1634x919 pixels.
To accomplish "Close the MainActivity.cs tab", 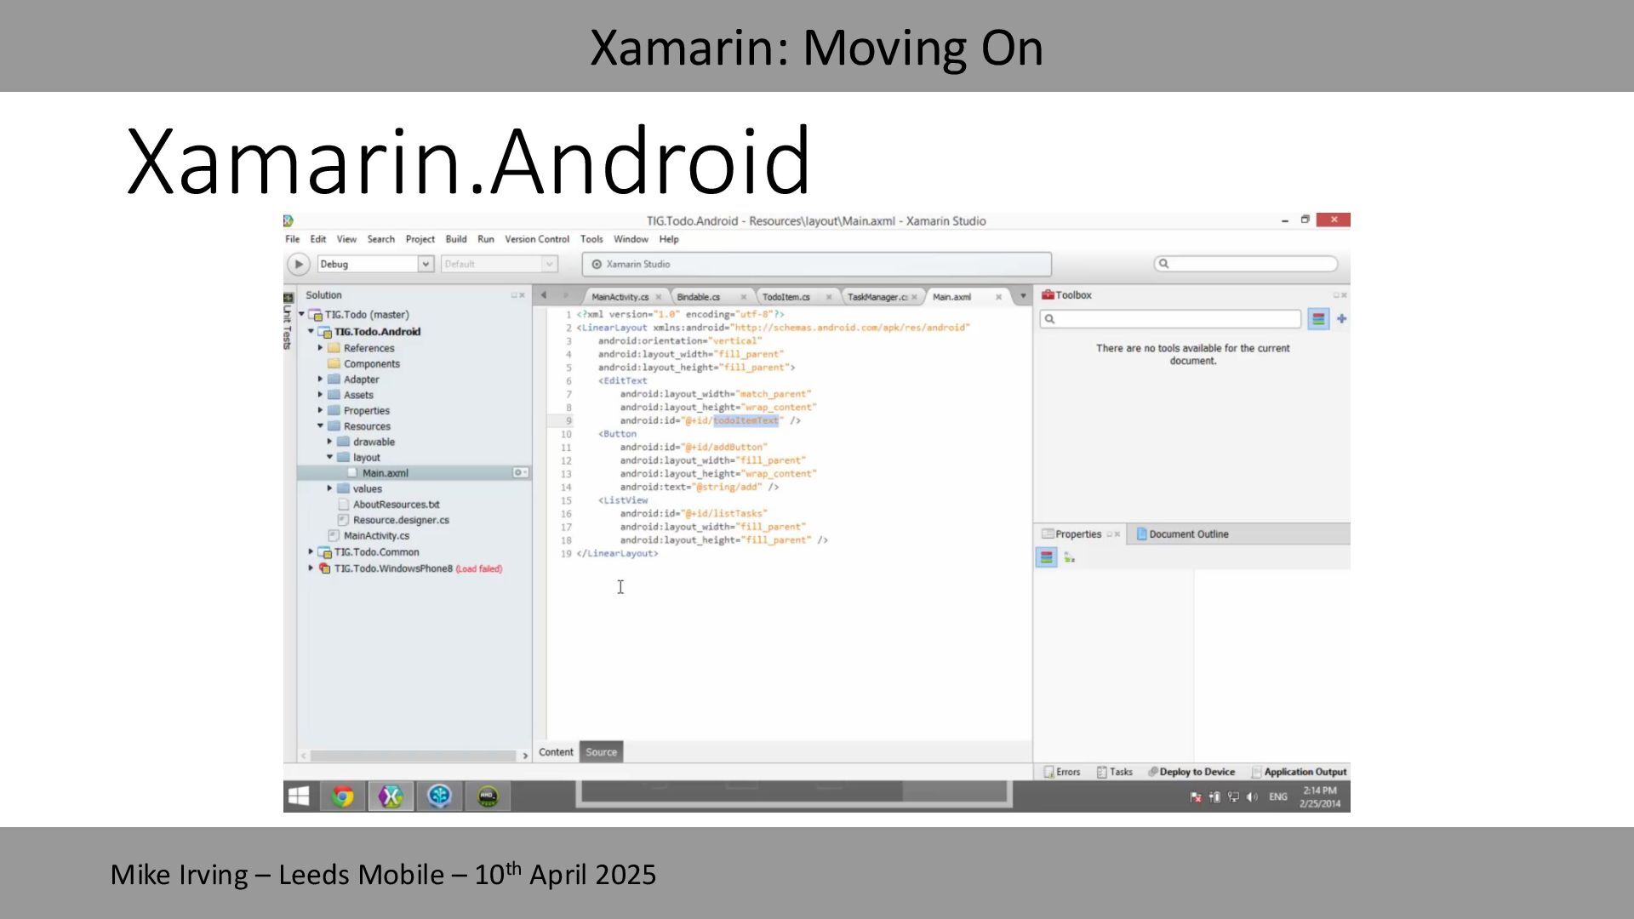I will [x=658, y=297].
